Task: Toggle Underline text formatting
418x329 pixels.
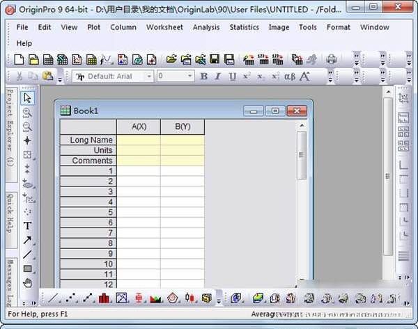Action: tap(233, 77)
